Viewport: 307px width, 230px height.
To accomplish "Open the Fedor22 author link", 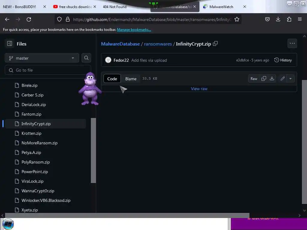I will tap(121, 60).
